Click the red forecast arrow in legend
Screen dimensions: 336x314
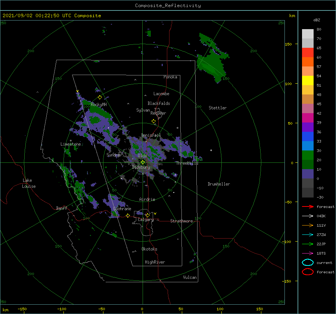308,206
